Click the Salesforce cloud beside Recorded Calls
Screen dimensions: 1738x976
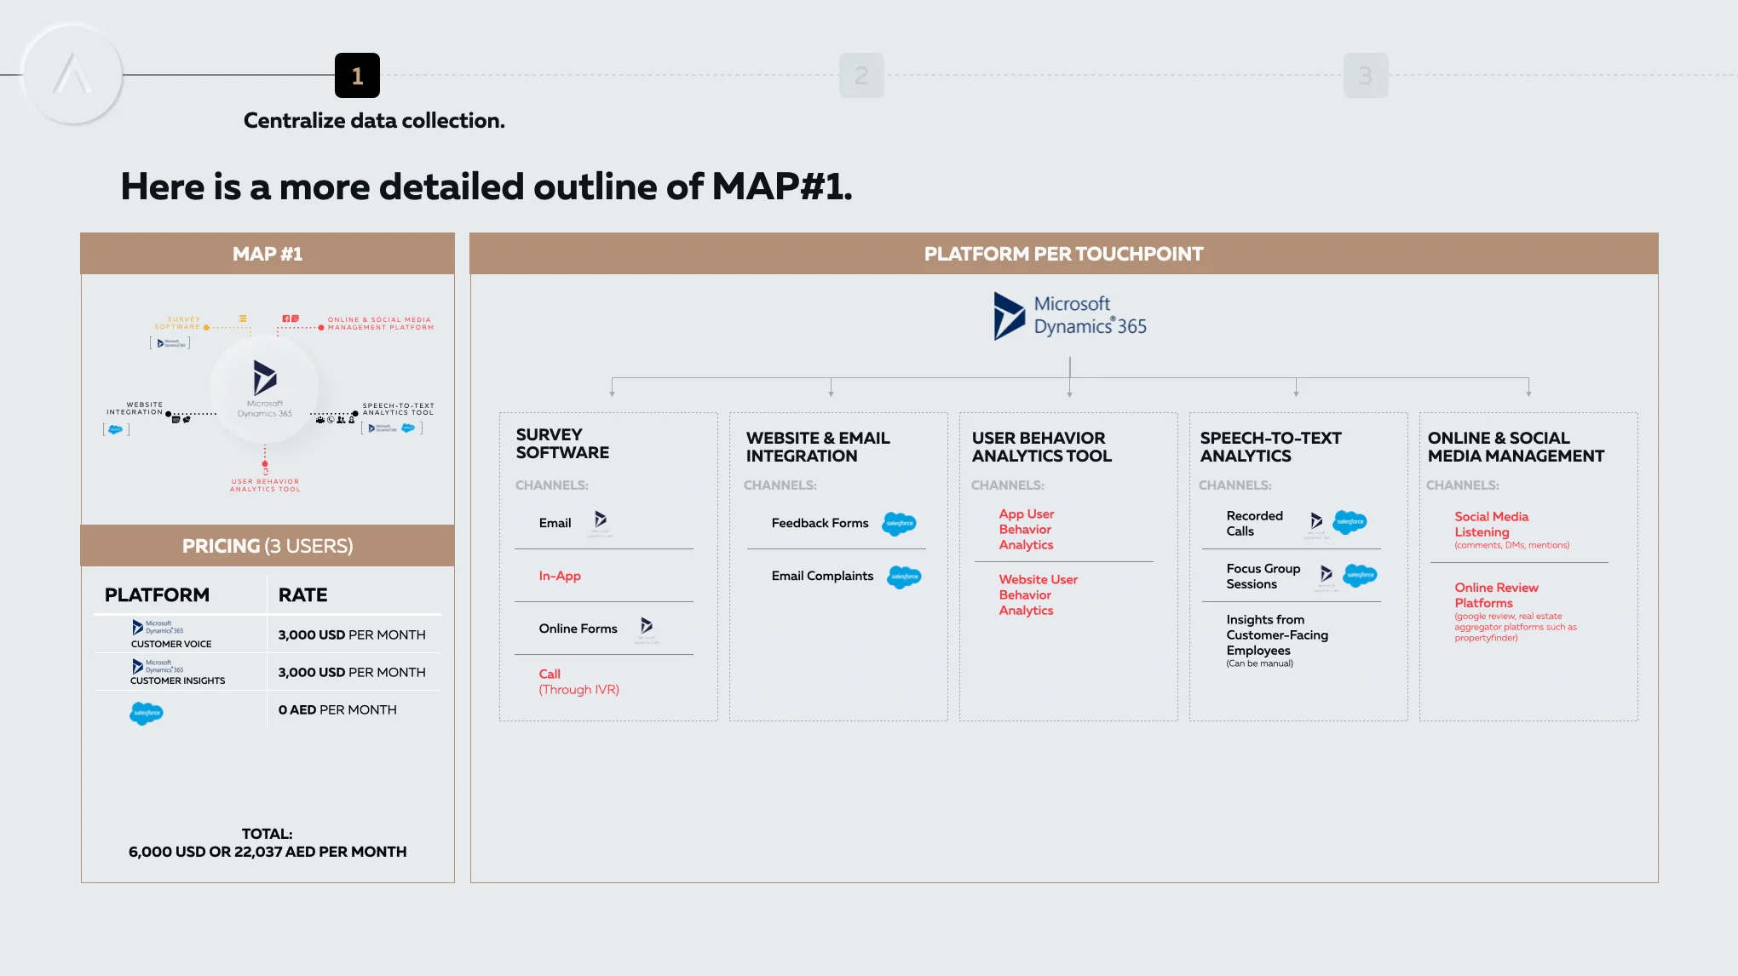1350,521
